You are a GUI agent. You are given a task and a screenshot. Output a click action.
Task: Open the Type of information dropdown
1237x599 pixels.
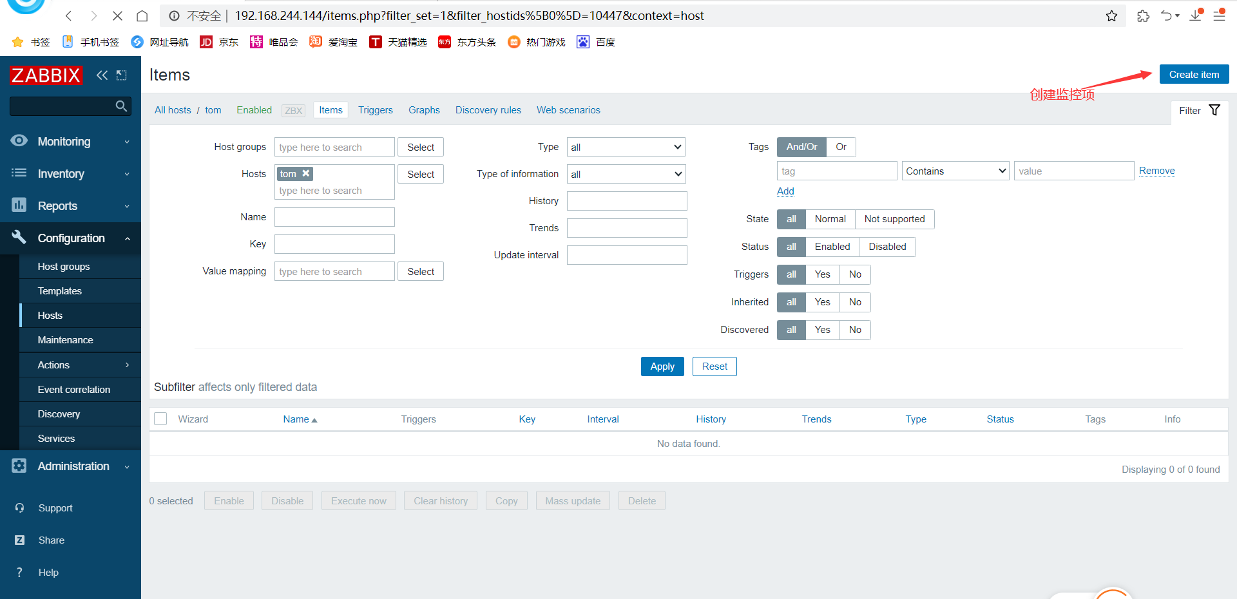pos(626,174)
